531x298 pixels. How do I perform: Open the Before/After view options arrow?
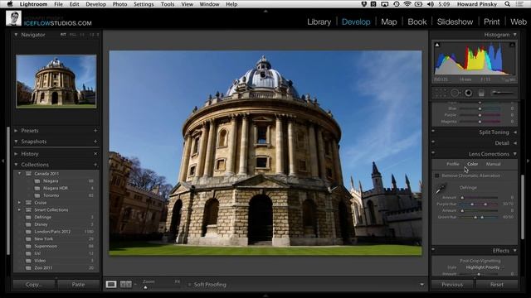tap(135, 285)
